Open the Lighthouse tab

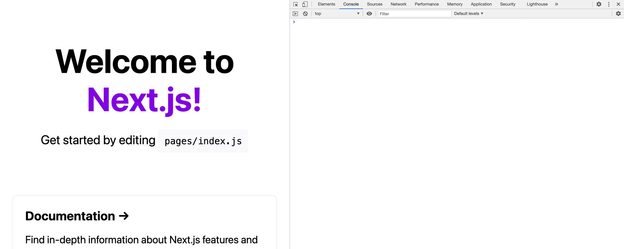(x=537, y=4)
